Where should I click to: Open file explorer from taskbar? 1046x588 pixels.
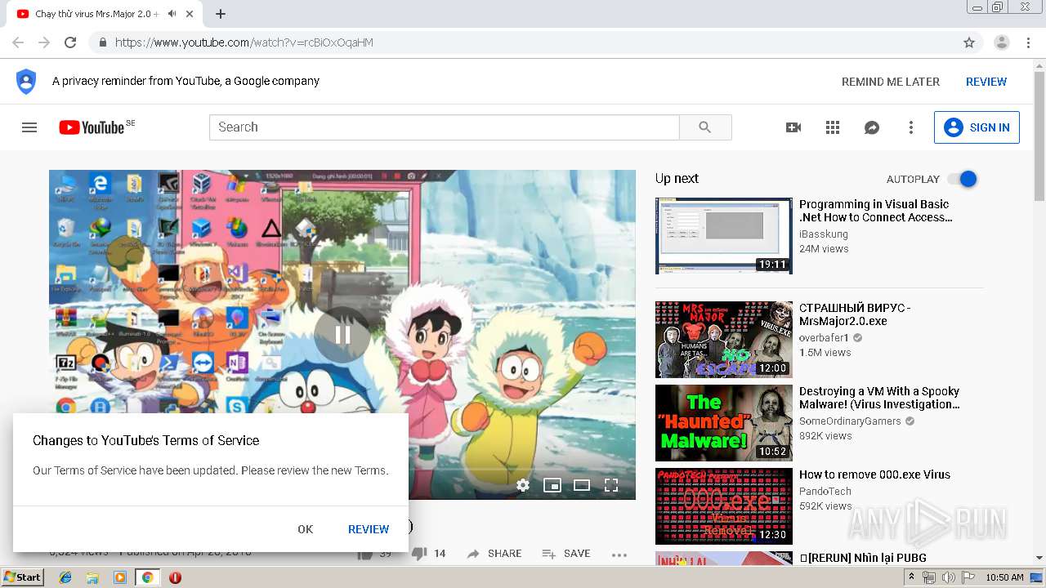click(x=92, y=577)
